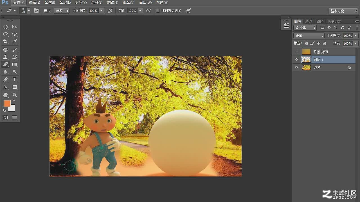Lock layer position
The height and width of the screenshot is (202, 360).
[x=318, y=43]
